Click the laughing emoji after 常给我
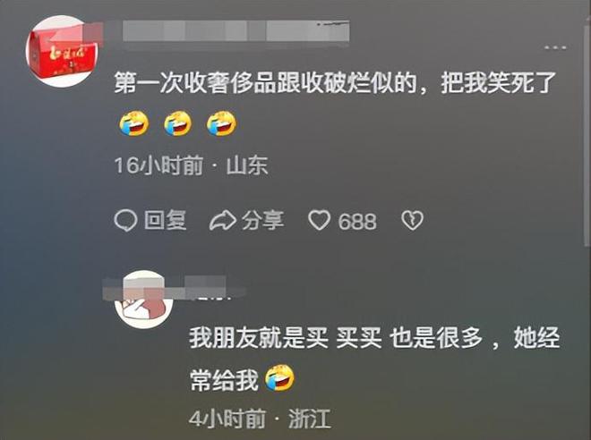This screenshot has height=440, width=591. pos(279,378)
